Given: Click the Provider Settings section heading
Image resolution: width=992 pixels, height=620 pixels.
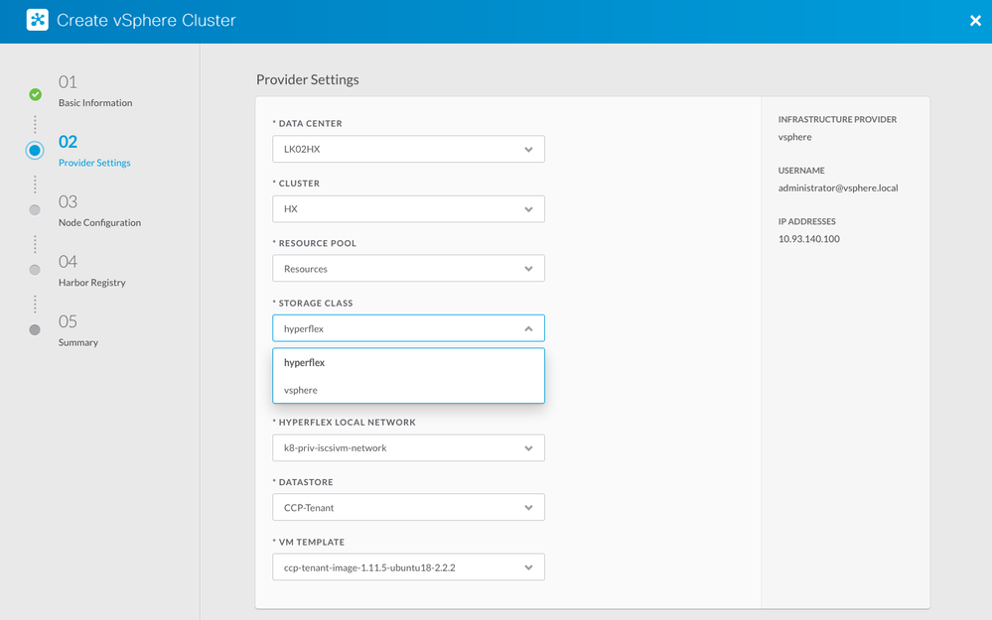Looking at the screenshot, I should click(308, 79).
